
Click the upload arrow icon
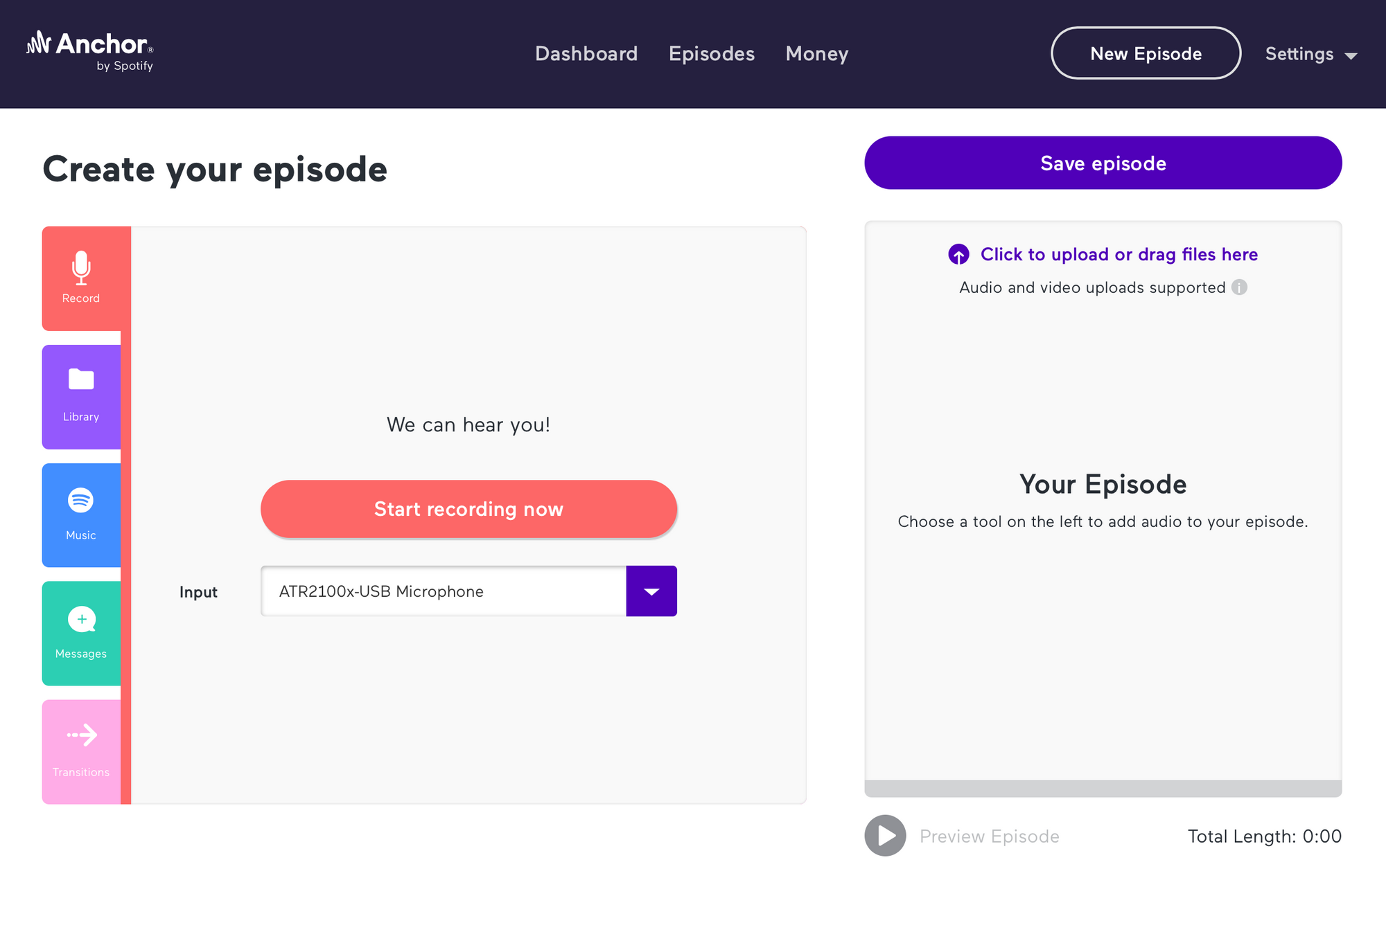pyautogui.click(x=959, y=254)
